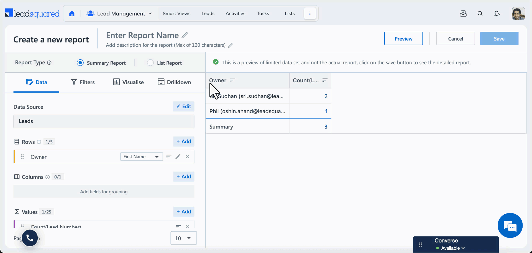The width and height of the screenshot is (532, 253).
Task: Open the search icon in the top bar
Action: pyautogui.click(x=480, y=13)
